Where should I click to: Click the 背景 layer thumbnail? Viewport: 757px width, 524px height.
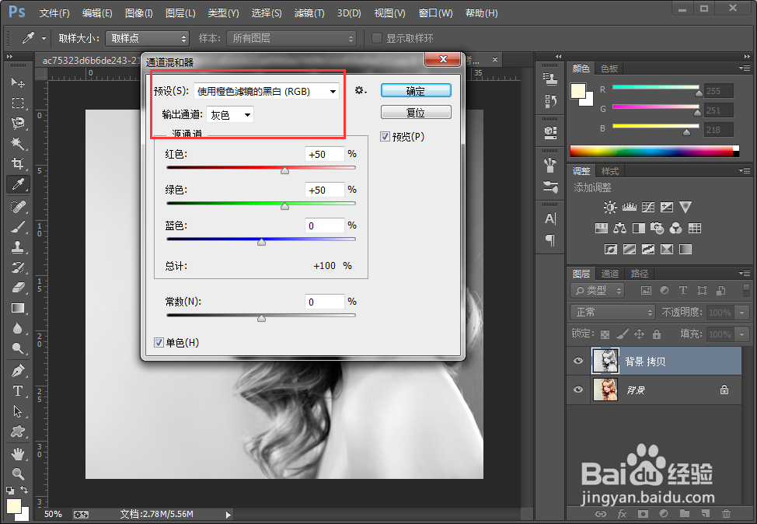(605, 389)
